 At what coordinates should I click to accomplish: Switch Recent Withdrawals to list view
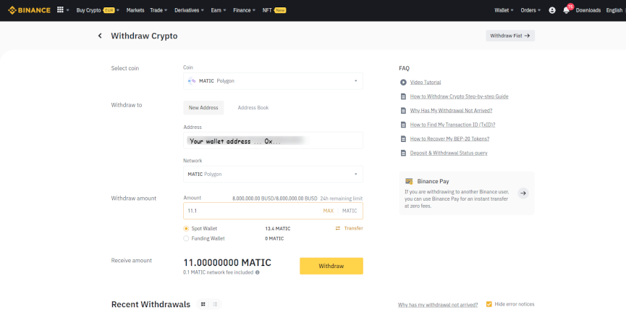tap(215, 304)
